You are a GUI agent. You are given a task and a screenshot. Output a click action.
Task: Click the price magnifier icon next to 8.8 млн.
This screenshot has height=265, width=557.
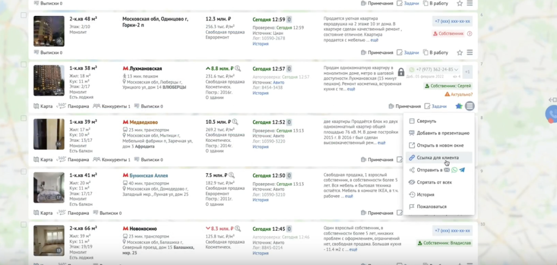(x=238, y=68)
